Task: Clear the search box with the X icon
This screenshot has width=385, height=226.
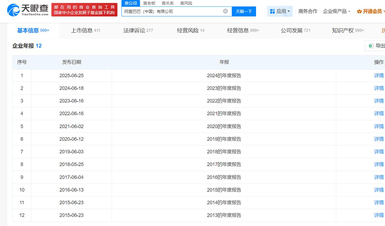Action: [226, 11]
